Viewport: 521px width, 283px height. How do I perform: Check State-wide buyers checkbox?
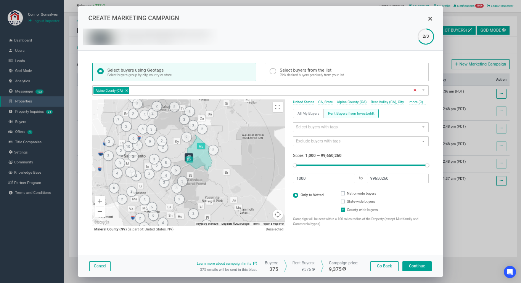point(343,201)
